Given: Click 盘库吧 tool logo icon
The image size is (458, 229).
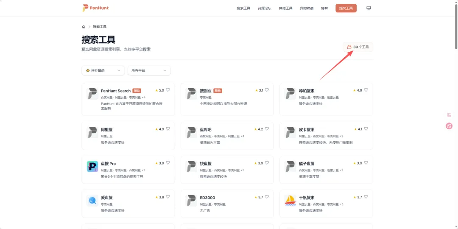Looking at the screenshot, I should [191, 132].
